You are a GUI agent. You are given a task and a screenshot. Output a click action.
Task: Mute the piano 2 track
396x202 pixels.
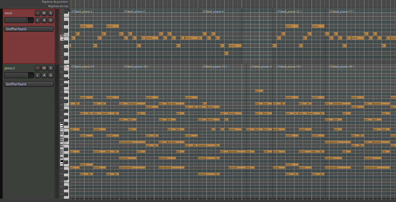click(44, 68)
